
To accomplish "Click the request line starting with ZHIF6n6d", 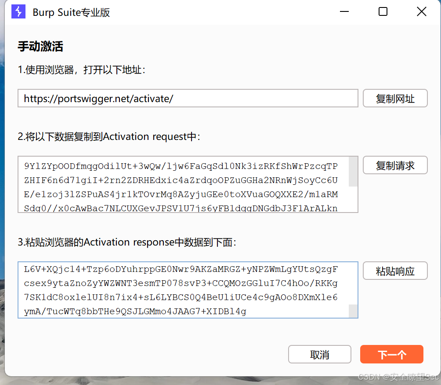I will (x=181, y=180).
